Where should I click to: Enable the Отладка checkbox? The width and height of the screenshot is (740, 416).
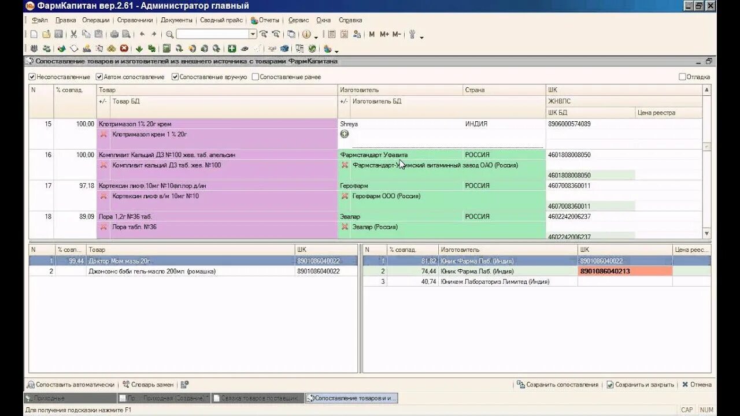[x=682, y=77]
